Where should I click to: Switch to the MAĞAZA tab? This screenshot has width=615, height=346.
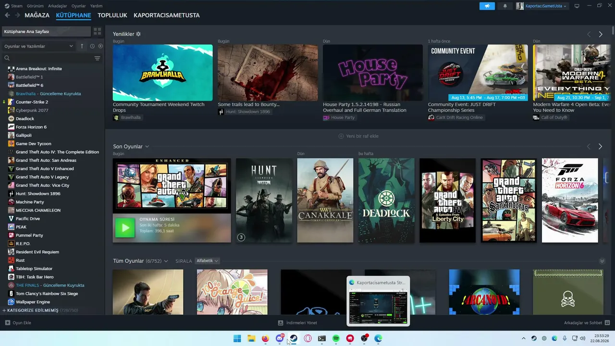pyautogui.click(x=37, y=15)
